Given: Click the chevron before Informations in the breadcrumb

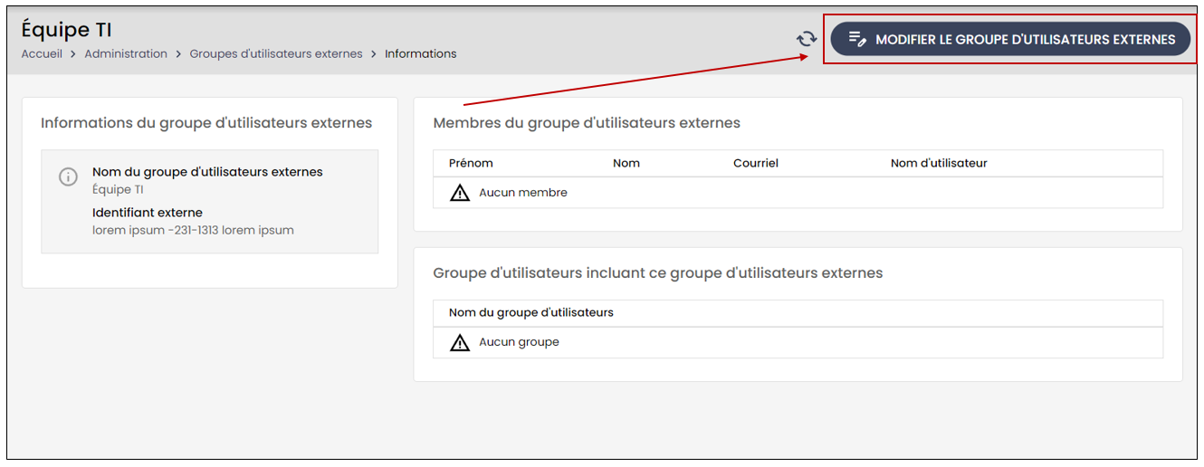Looking at the screenshot, I should [x=374, y=54].
